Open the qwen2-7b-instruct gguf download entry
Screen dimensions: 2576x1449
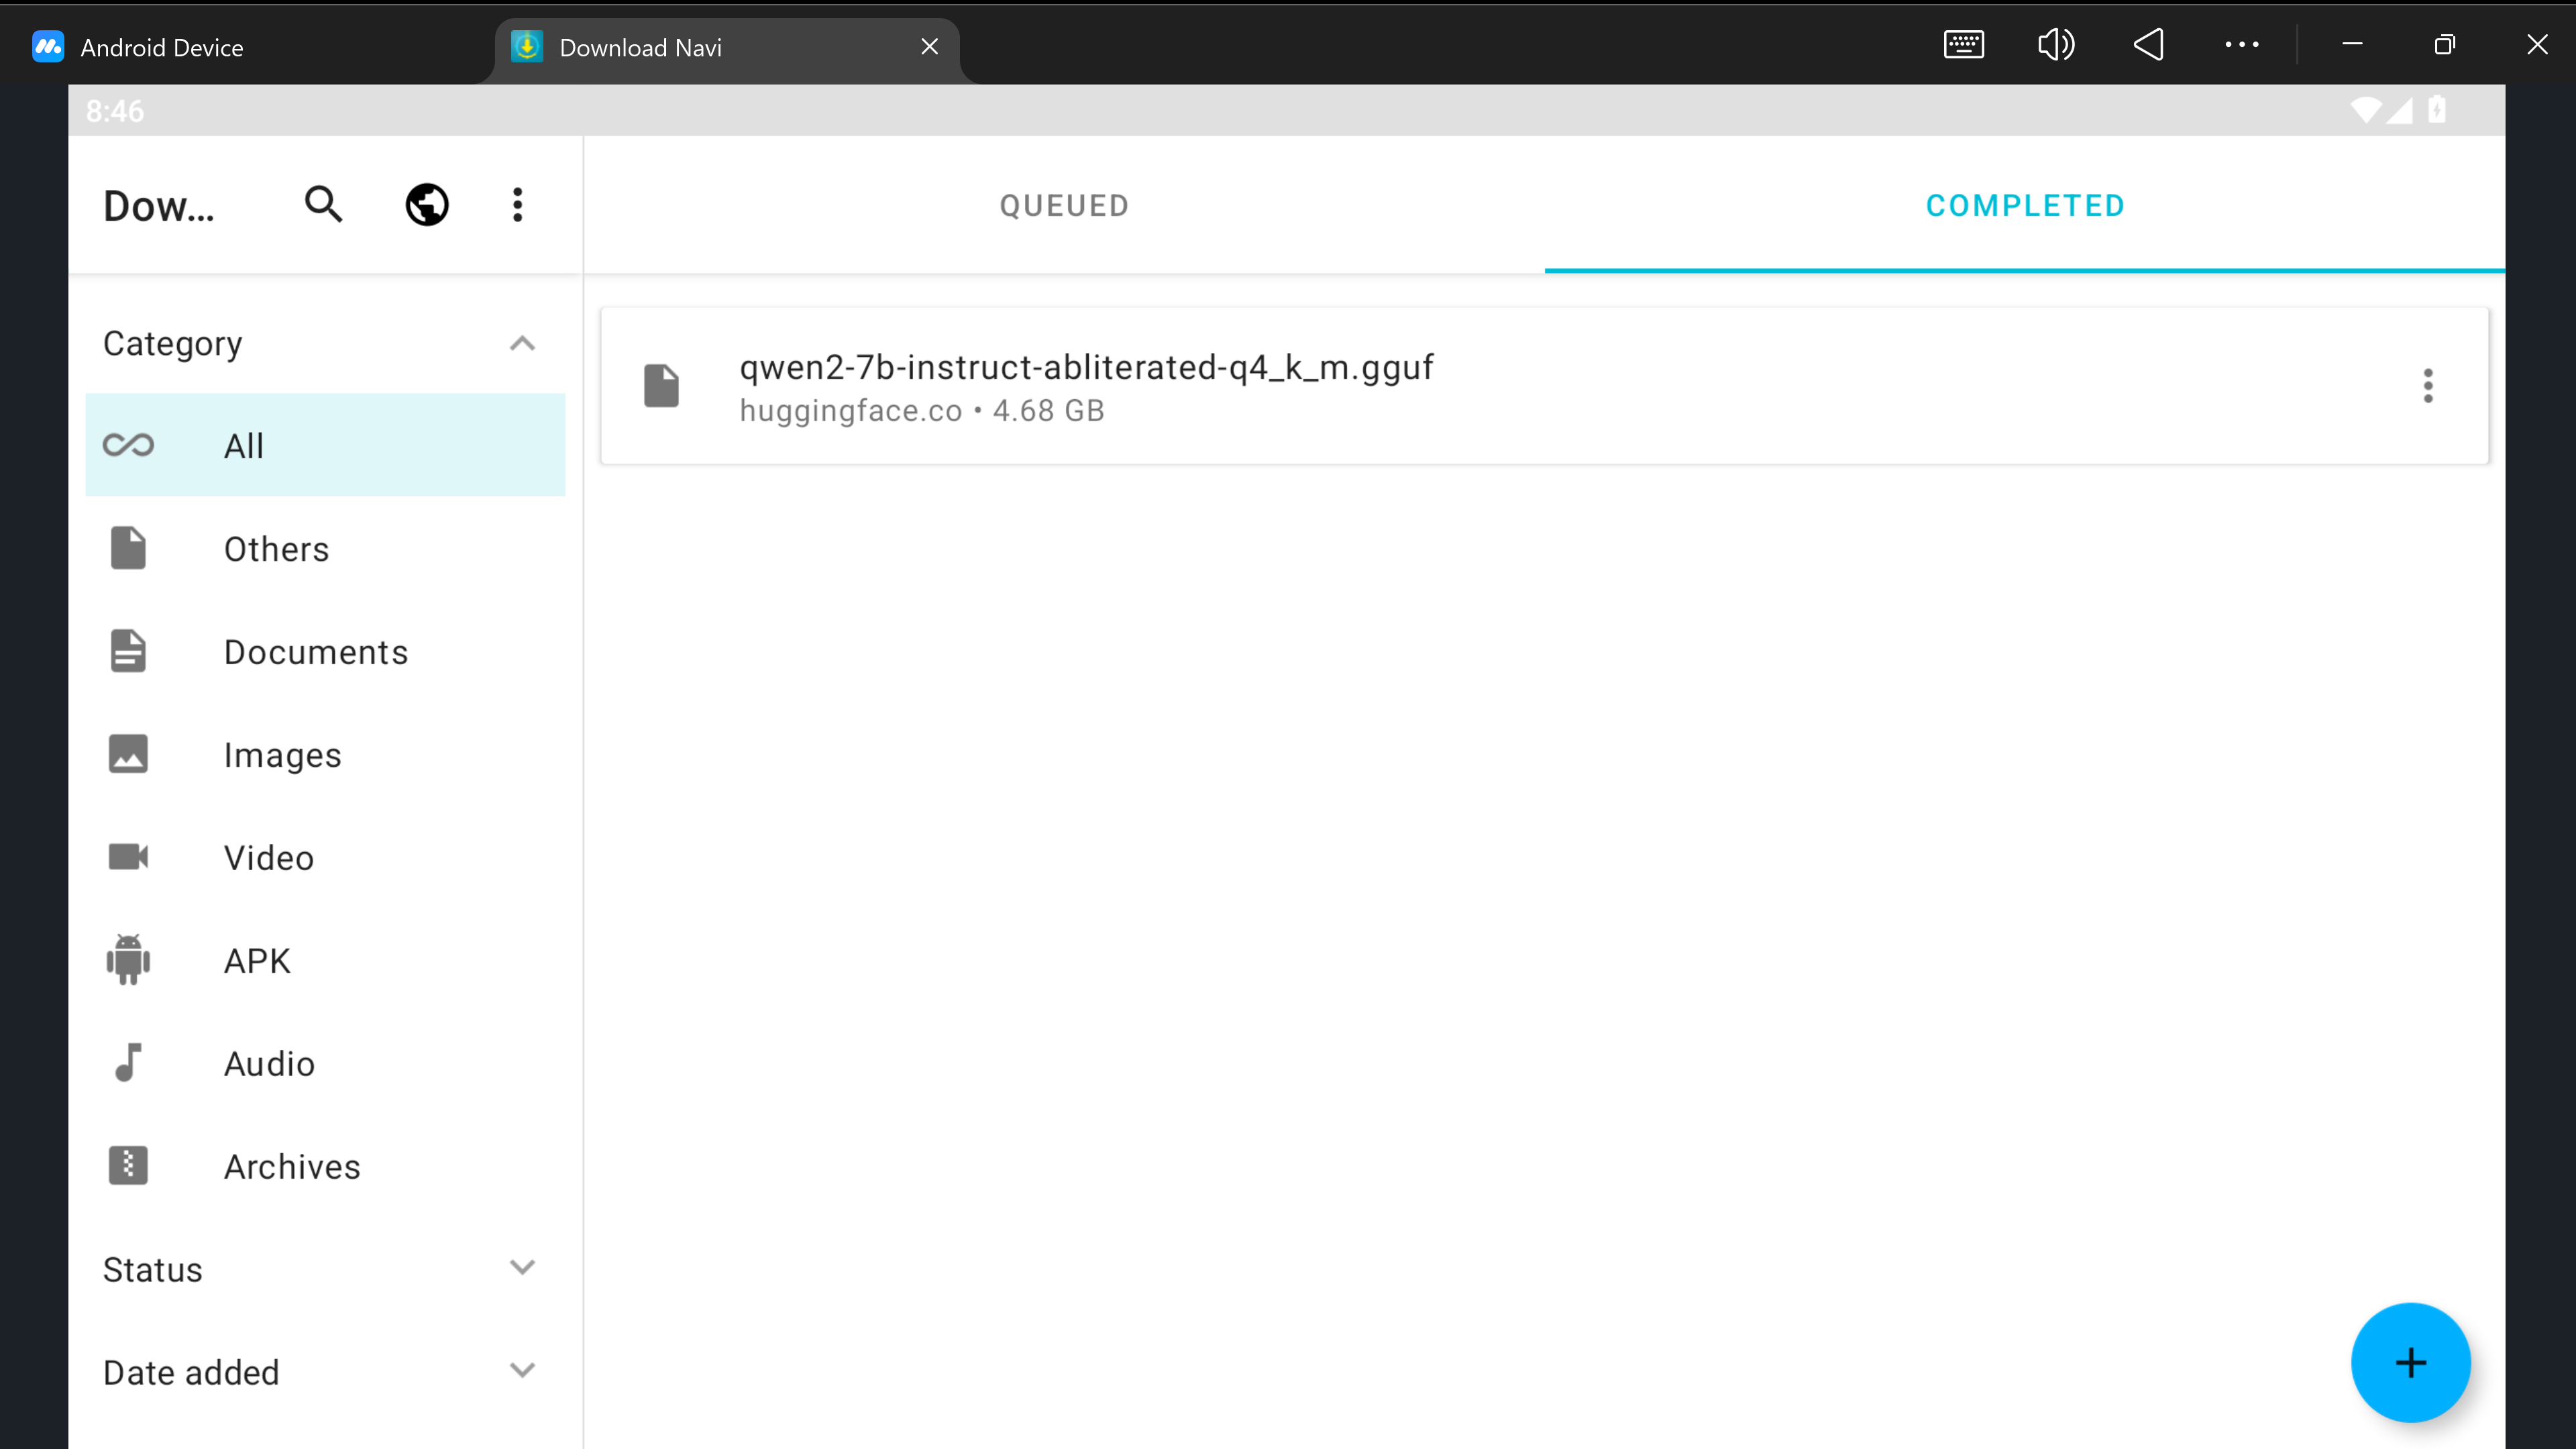(x=1086, y=386)
